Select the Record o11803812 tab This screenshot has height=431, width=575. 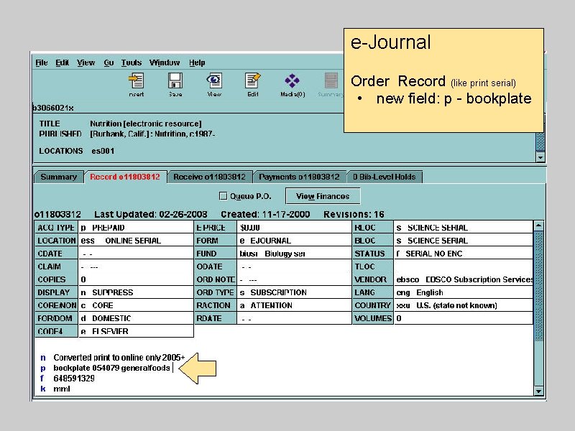[x=125, y=177]
